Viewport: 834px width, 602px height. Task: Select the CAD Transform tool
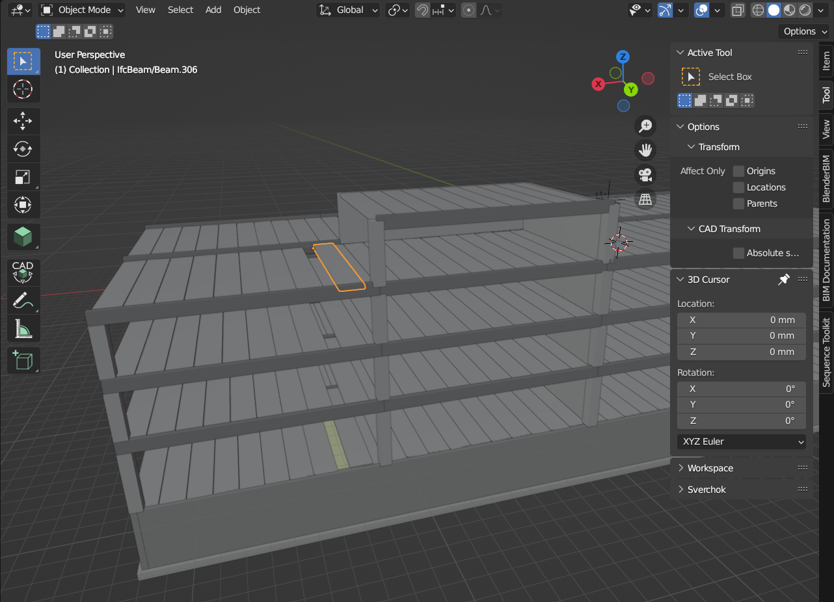[x=23, y=272]
